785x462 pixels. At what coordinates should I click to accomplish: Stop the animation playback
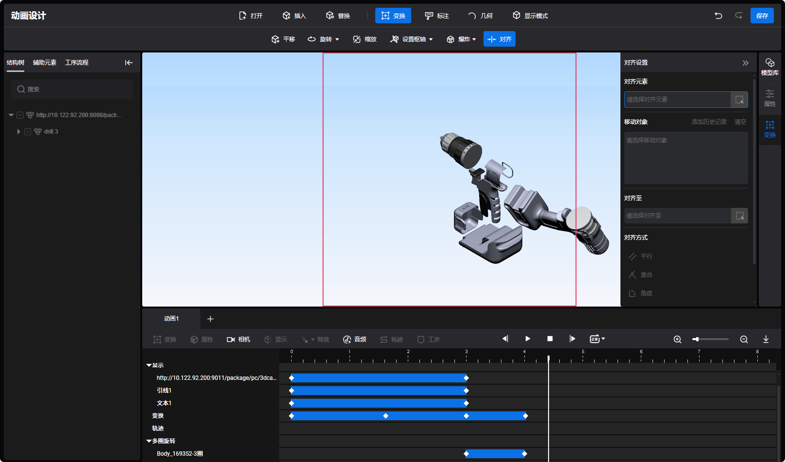pos(550,339)
